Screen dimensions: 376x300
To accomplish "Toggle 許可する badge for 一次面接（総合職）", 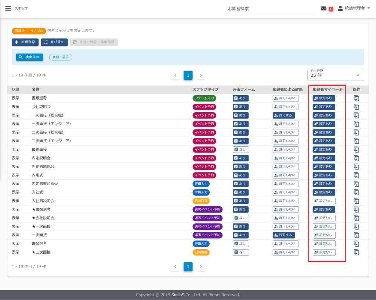I will pyautogui.click(x=284, y=115).
